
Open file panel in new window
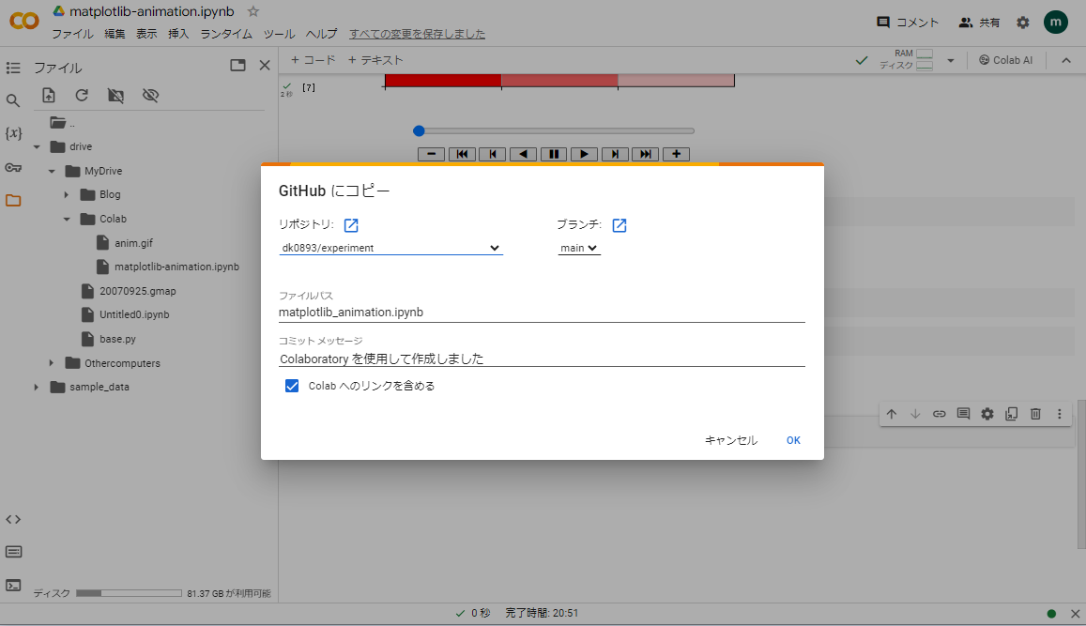pos(237,65)
